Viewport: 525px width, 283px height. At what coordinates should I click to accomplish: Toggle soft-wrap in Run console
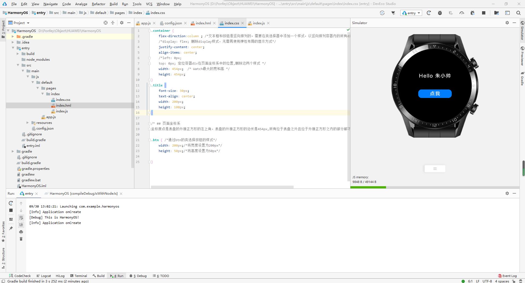click(21, 218)
